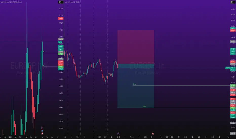This screenshot has height=139, width=236.
Task: Click the bottom pink event icon above Jul on the weekly chart
Action: click(42, 134)
